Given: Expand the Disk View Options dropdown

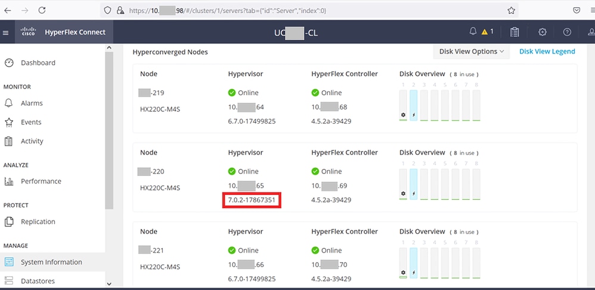Looking at the screenshot, I should click(471, 52).
